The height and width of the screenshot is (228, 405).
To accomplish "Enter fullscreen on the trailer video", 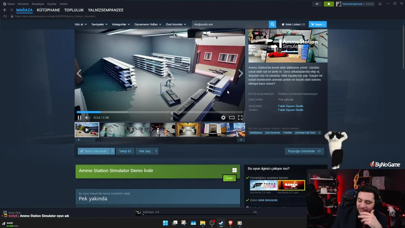I will click(240, 117).
